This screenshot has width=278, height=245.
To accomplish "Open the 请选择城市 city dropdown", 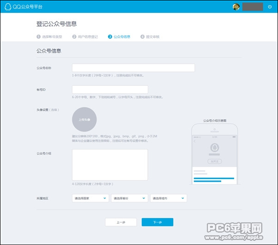I will click(x=168, y=198).
